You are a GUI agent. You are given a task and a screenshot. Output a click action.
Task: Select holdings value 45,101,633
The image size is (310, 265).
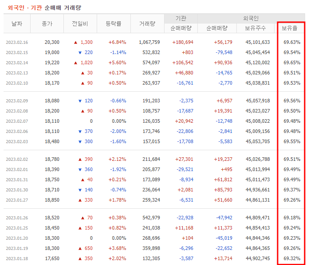tap(258, 42)
